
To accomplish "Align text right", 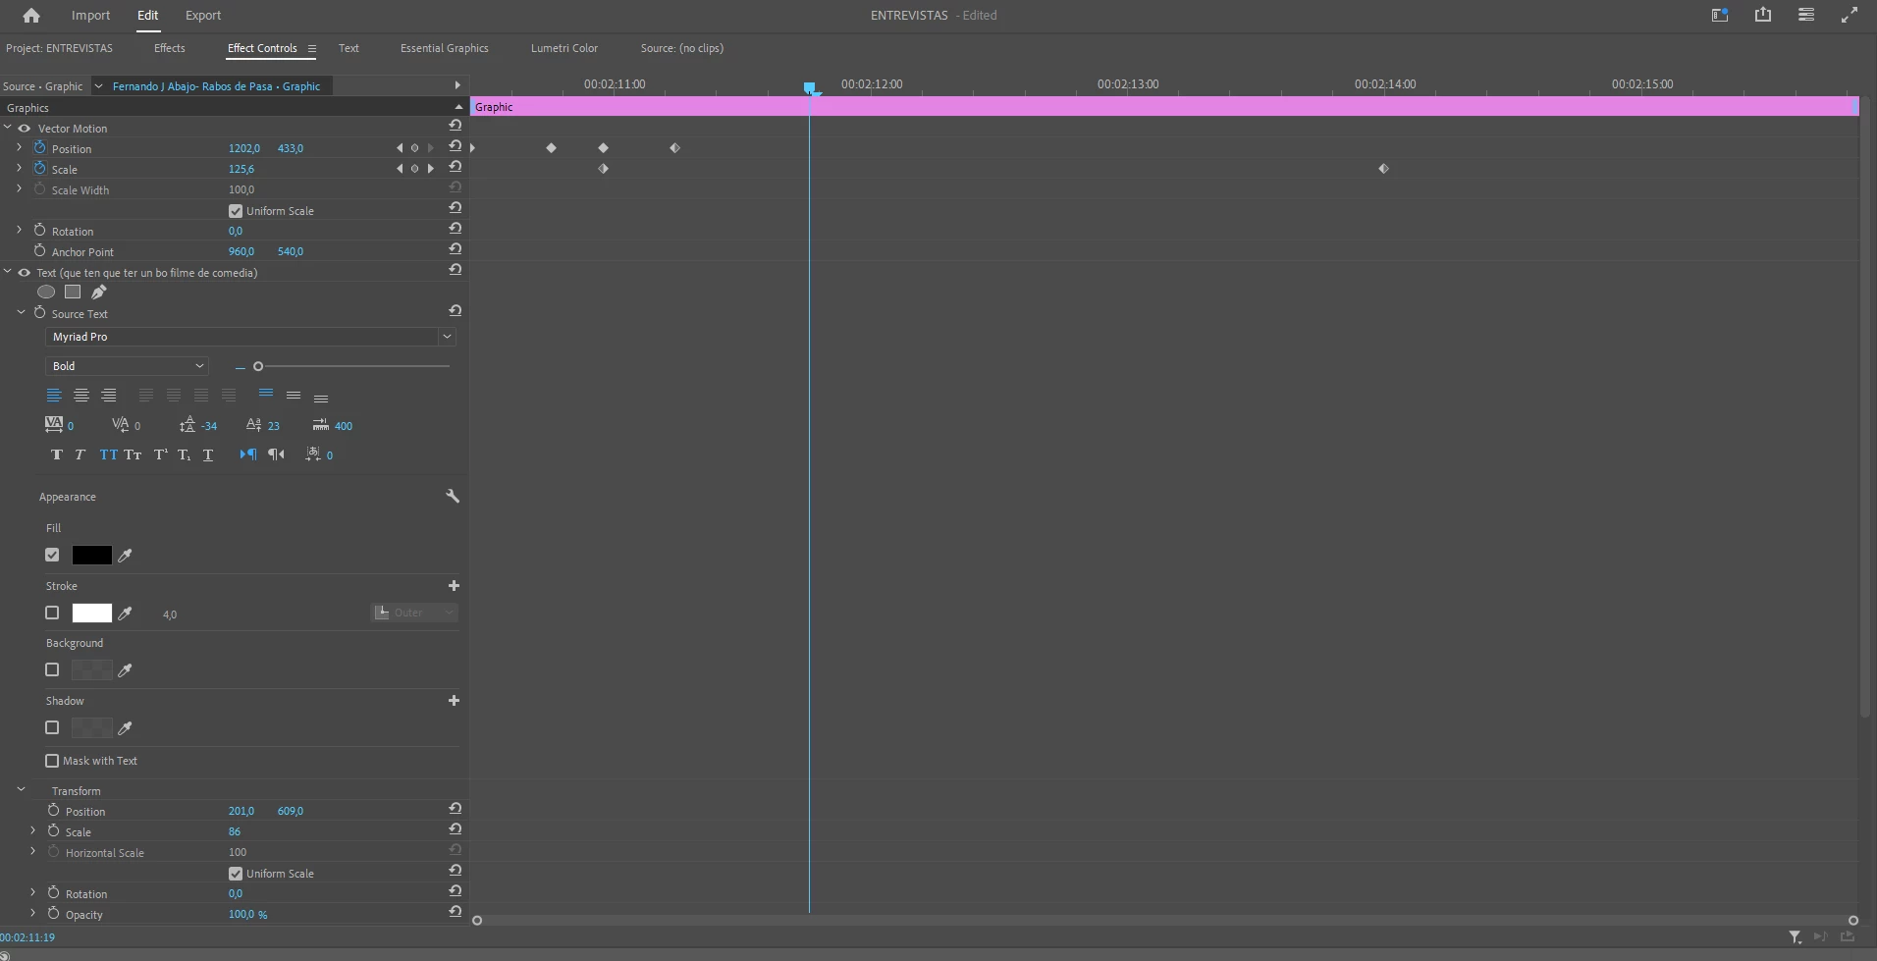I will pyautogui.click(x=109, y=396).
